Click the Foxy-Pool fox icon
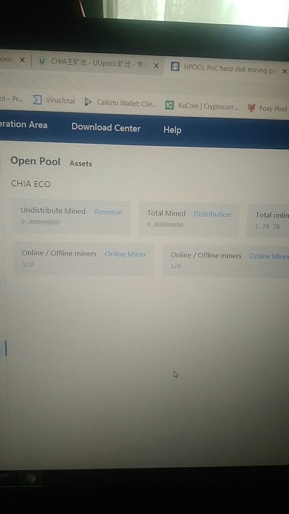The image size is (289, 514). tap(252, 108)
